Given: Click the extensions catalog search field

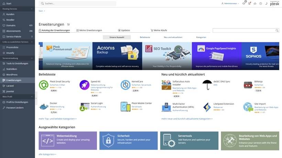Looking at the screenshot, I should [x=246, y=31].
